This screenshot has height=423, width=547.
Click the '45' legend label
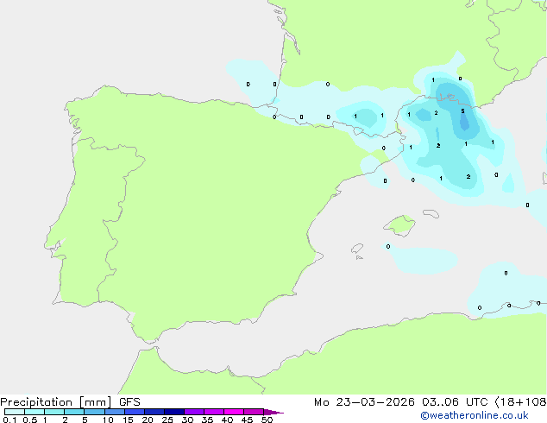click(x=247, y=420)
